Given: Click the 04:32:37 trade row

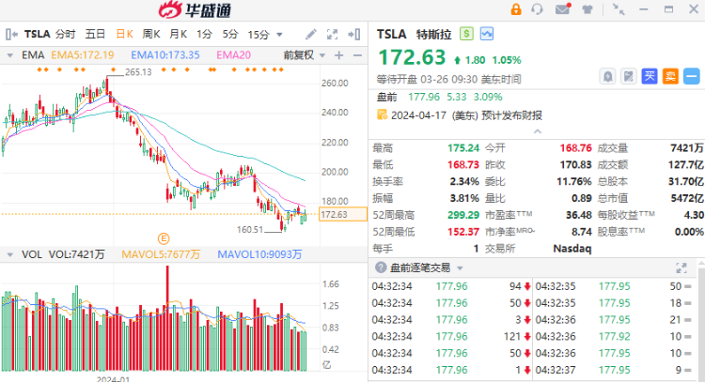Looking at the screenshot, I should click(614, 371).
